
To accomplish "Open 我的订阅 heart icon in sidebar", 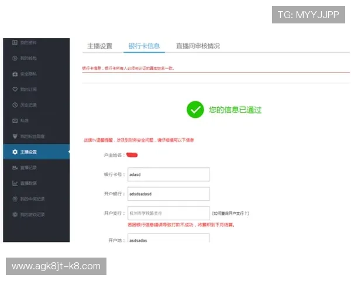I will tap(15, 90).
